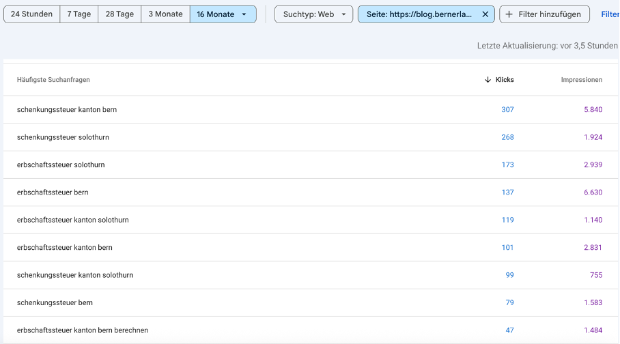Select the row schenkungssteuer solothurn
Screen dimensions: 620x344
pos(63,137)
